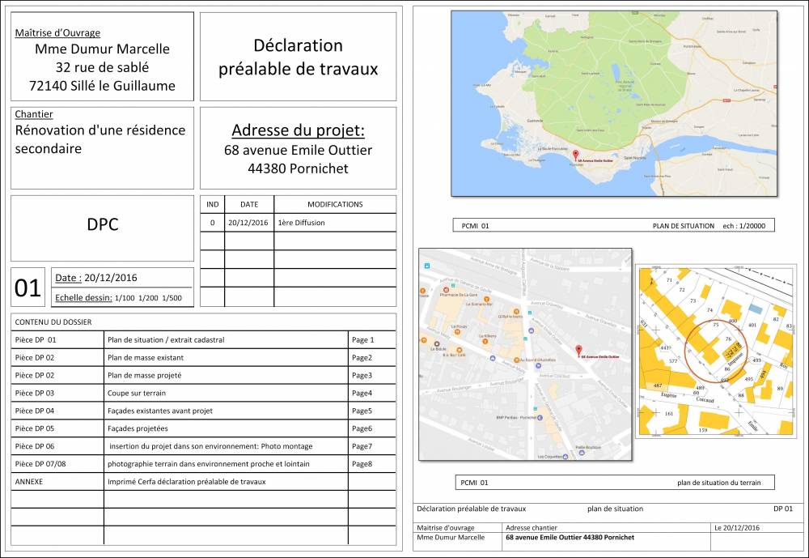This screenshot has height=558, width=809.
Task: Click "Plan de masse existant"
Action: tap(146, 357)
